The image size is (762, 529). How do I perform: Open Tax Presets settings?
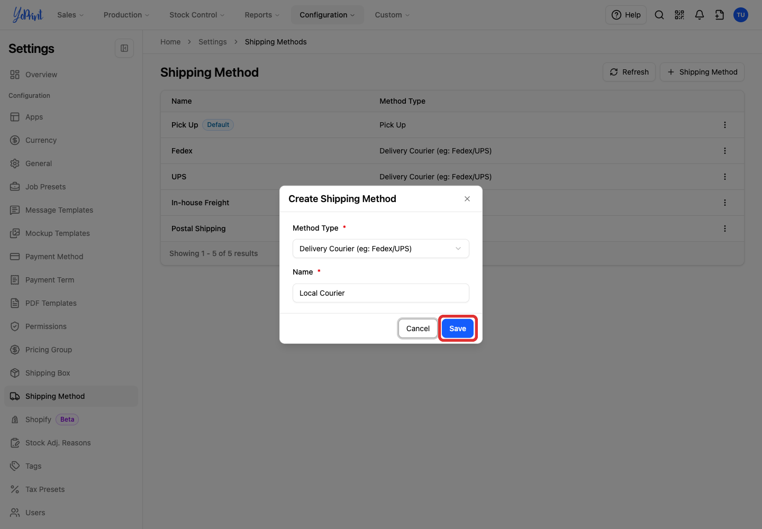(71, 489)
